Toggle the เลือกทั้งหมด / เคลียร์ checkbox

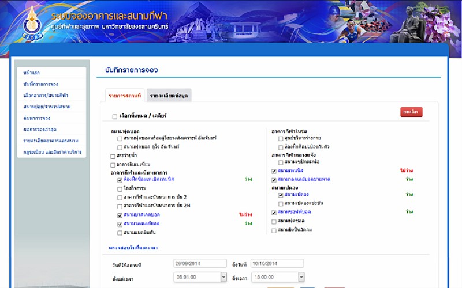tap(115, 117)
